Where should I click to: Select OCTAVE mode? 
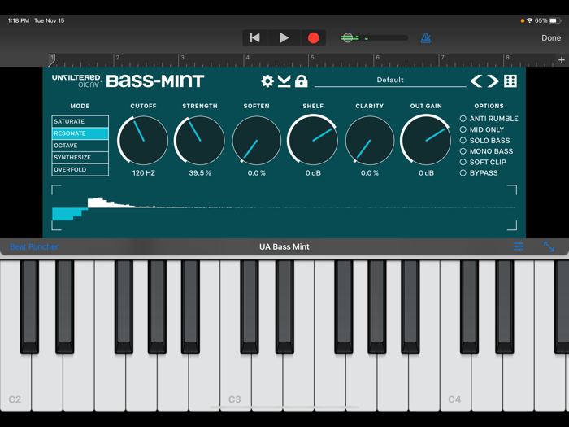80,146
